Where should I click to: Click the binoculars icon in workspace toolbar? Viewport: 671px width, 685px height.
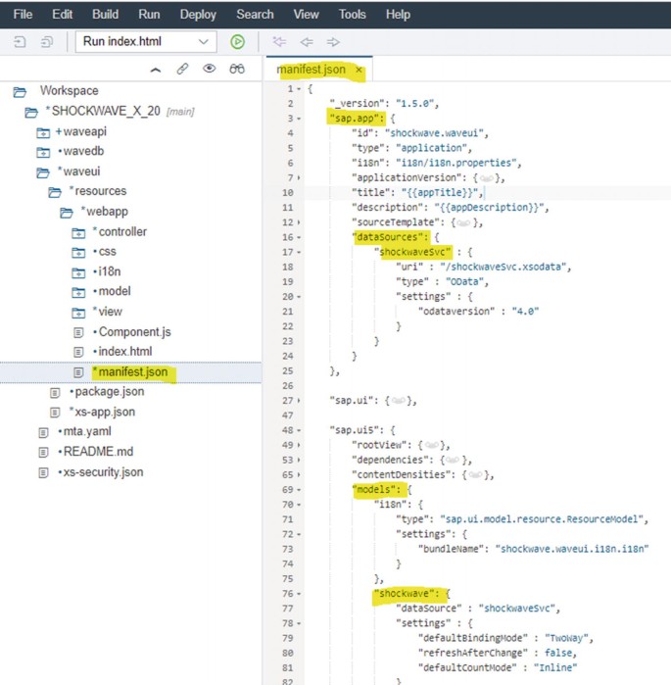tap(236, 70)
